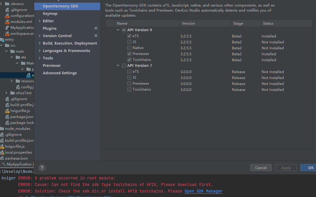Collapse the API Version 9 group

(118, 30)
